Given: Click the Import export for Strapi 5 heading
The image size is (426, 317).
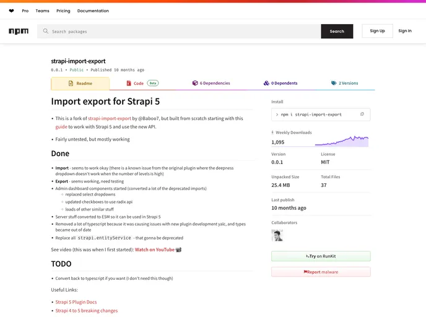Looking at the screenshot, I should (105, 102).
